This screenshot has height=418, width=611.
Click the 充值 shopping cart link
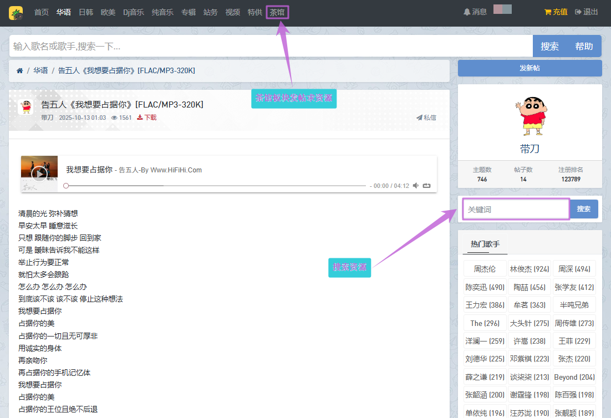pyautogui.click(x=556, y=12)
